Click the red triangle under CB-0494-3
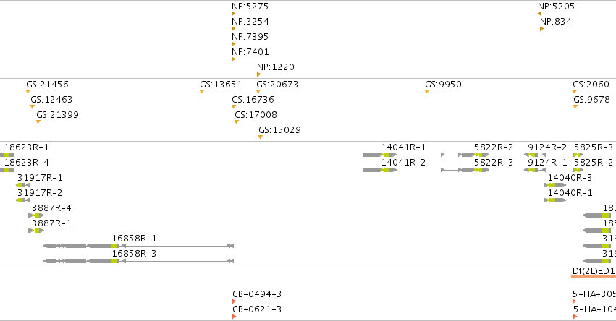 coord(234,301)
